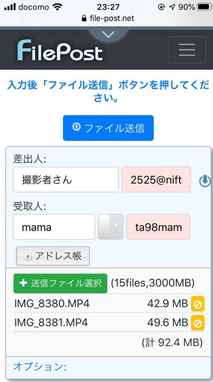Edit the sender email field 2525@nift
This screenshot has width=213, height=382.
click(x=156, y=180)
